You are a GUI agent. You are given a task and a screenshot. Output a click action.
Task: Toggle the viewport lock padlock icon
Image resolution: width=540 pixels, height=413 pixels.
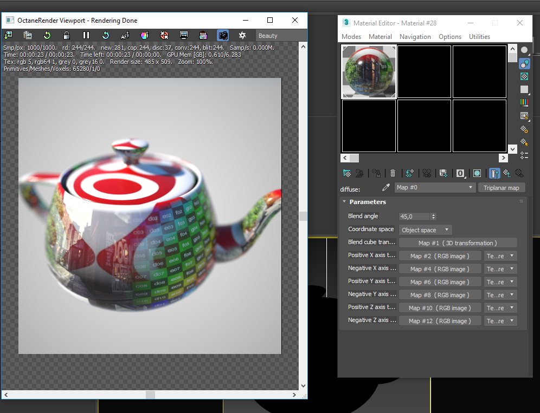pos(67,35)
